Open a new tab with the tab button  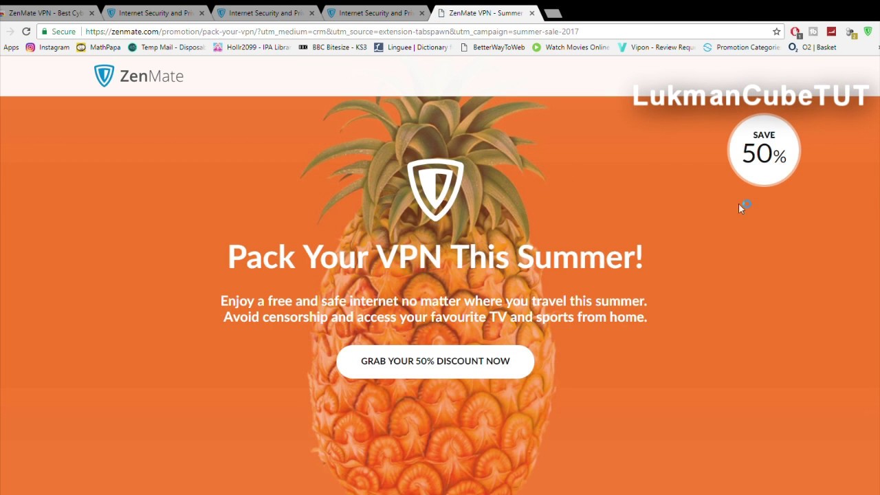(x=553, y=13)
